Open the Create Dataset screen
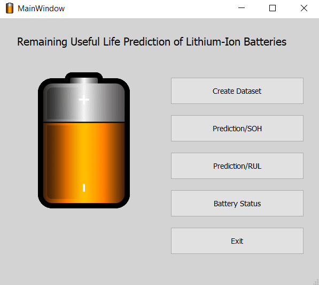 (x=237, y=91)
